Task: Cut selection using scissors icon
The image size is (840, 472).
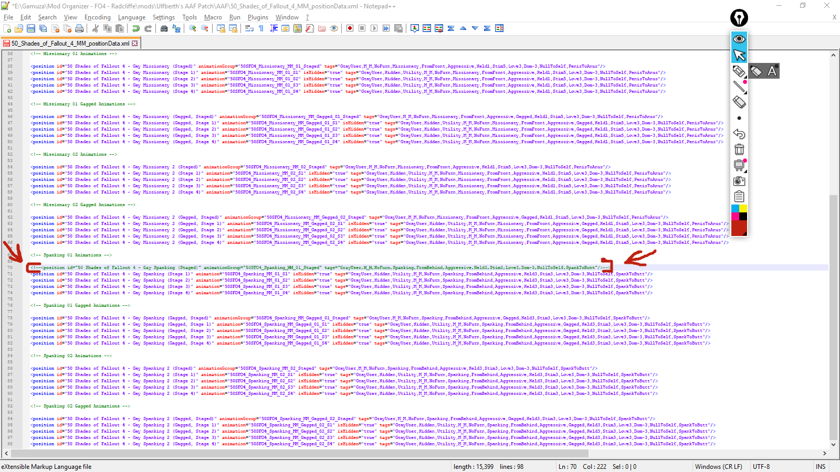Action: click(x=96, y=28)
